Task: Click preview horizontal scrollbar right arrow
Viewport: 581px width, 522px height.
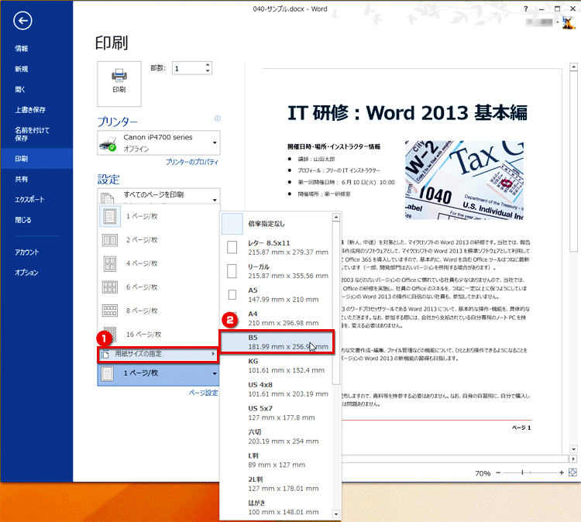Action: coord(573,459)
